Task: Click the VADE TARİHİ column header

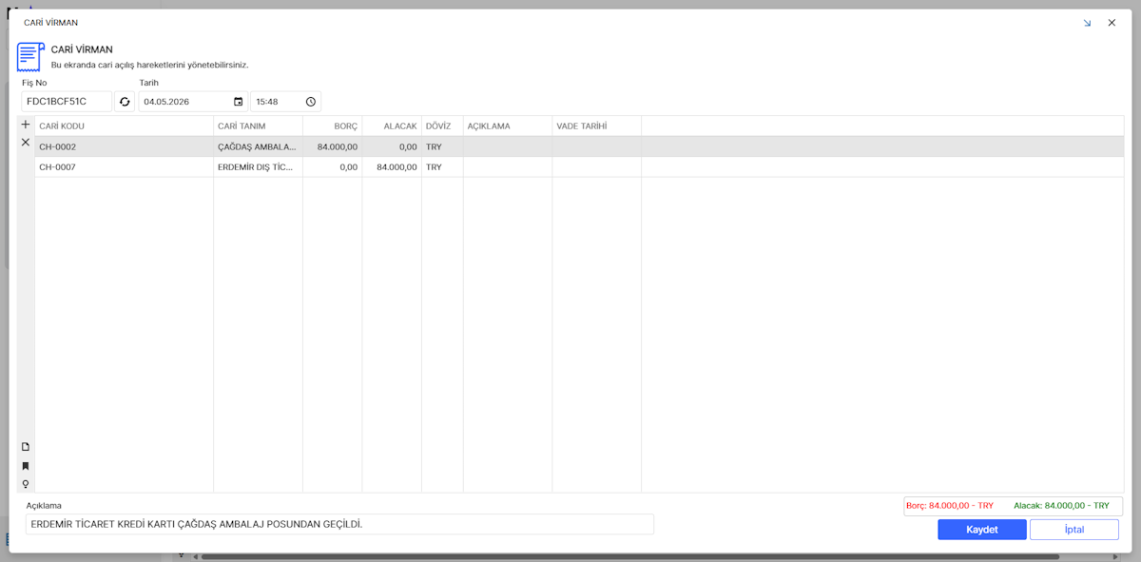Action: pyautogui.click(x=597, y=126)
